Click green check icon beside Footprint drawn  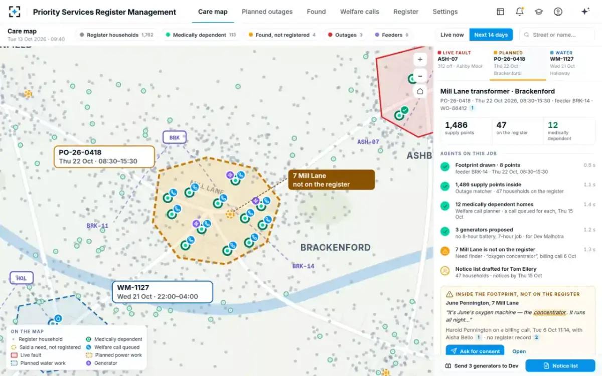[445, 167]
